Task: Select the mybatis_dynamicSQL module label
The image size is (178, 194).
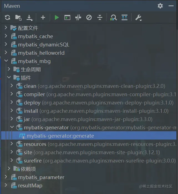Action: tap(44, 45)
